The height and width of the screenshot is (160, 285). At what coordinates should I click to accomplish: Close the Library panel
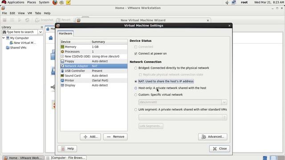pyautogui.click(x=42, y=27)
